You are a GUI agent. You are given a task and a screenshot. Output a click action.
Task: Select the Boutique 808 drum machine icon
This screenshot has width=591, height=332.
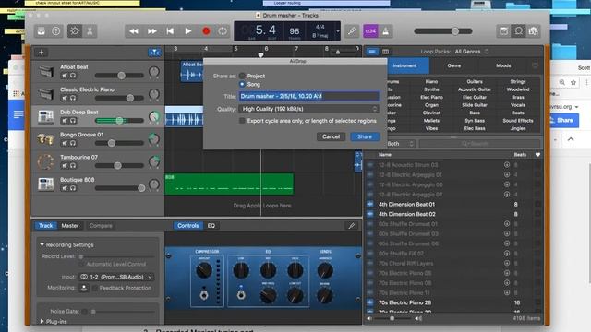click(45, 184)
